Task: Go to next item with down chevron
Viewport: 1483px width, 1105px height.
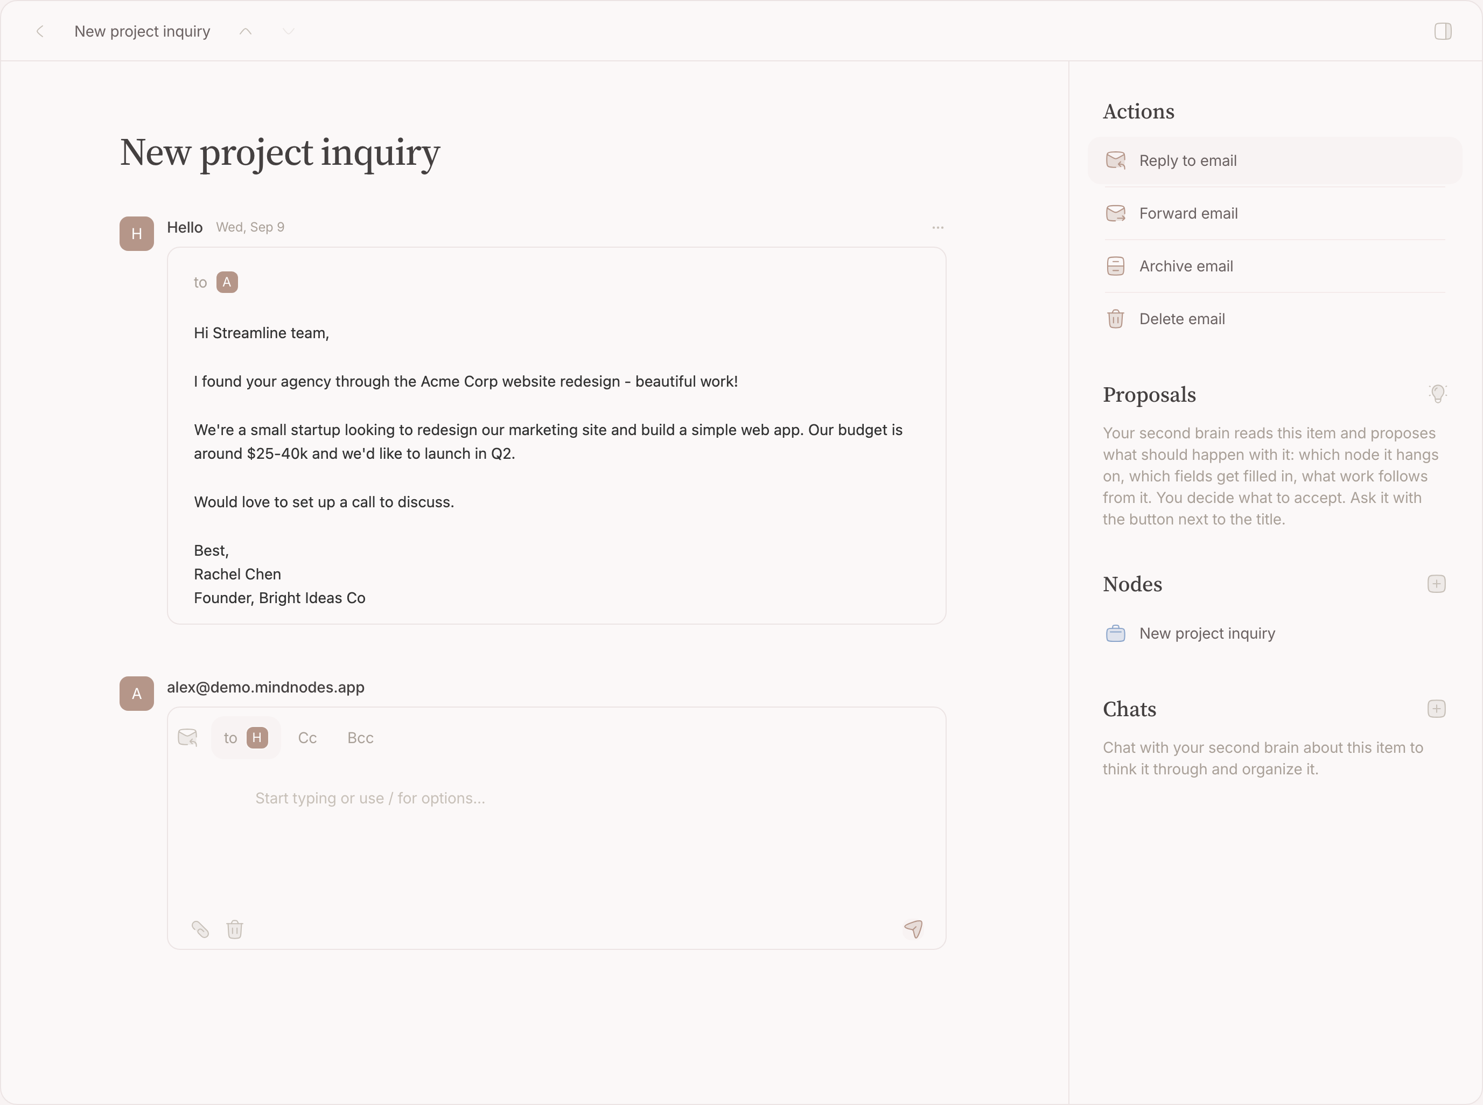Action: [x=288, y=31]
